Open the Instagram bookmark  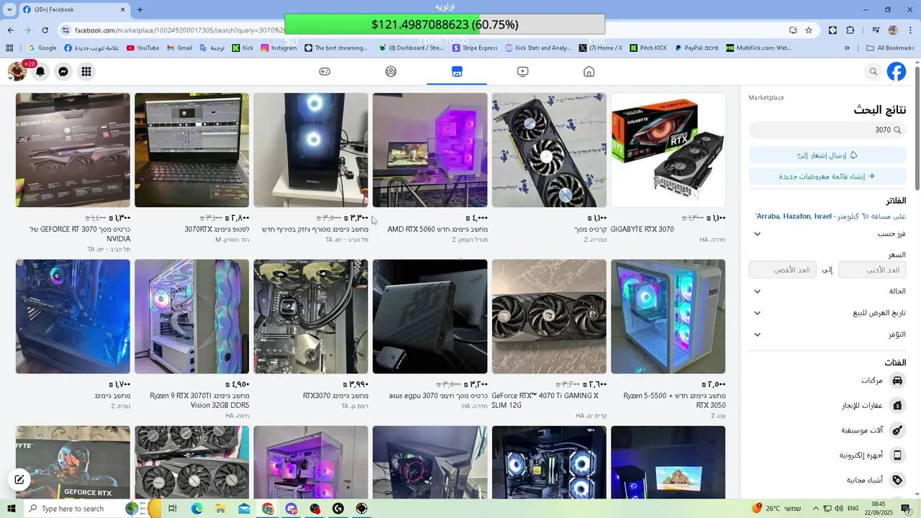pyautogui.click(x=278, y=48)
